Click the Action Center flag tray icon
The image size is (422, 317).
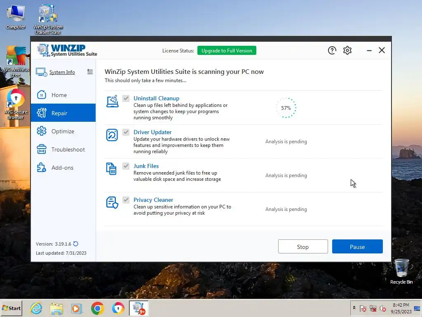363,308
